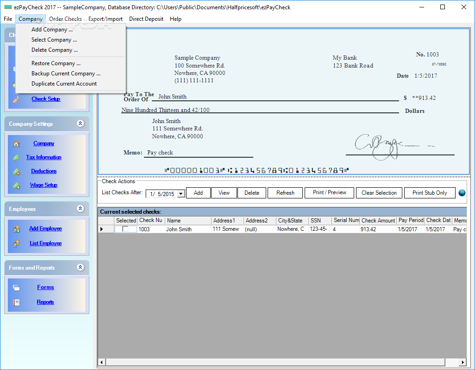Click the people icon beside List Employee
Image resolution: width=475 pixels, height=370 pixels.
16,244
